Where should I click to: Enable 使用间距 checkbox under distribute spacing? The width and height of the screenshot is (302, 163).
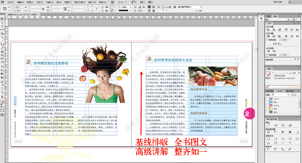coord(267,55)
